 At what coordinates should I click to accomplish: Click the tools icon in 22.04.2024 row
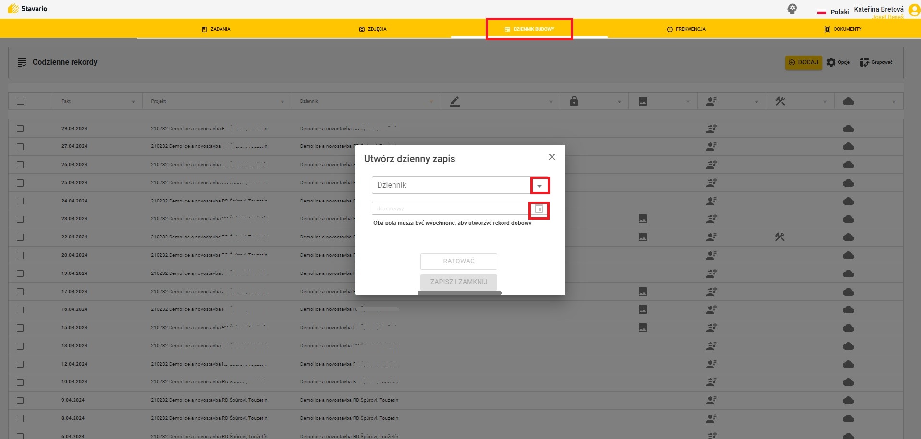780,237
